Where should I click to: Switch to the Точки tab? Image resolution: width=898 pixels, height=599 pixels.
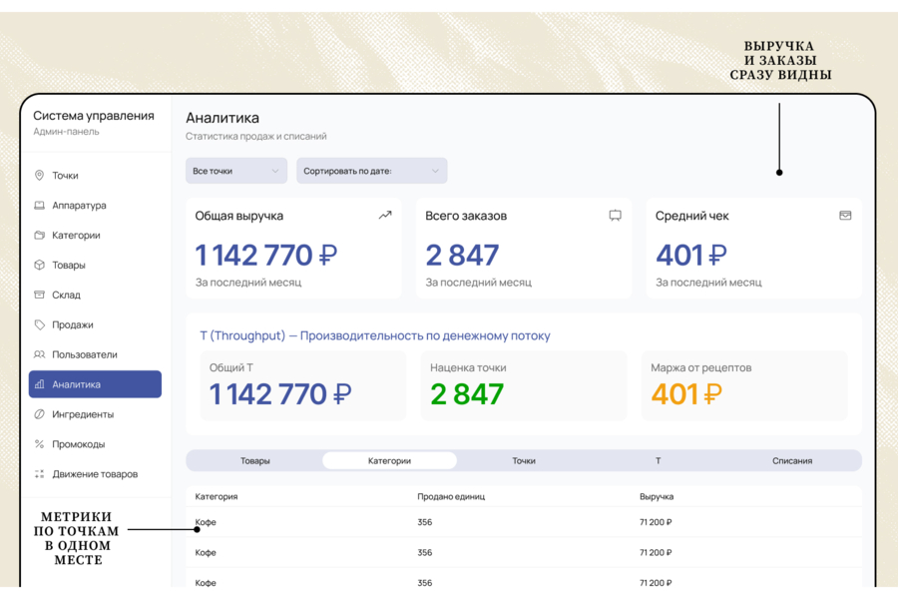pos(524,461)
